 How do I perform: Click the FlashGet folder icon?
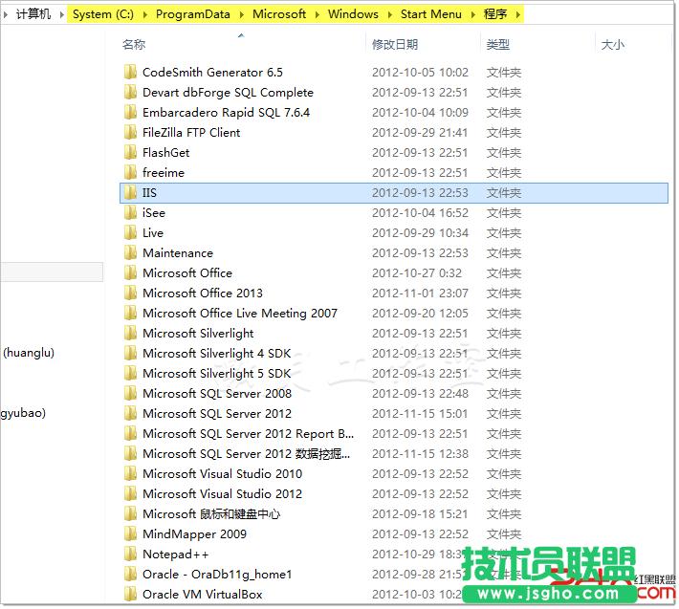click(x=130, y=152)
